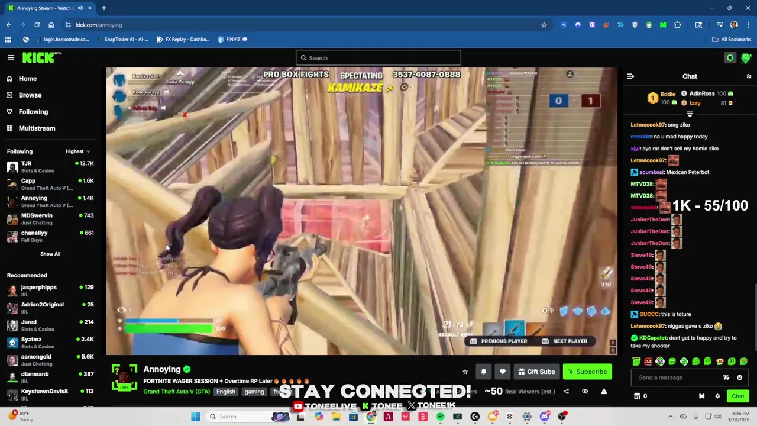Viewport: 757px width, 426px height.
Task: Open the Kick sidebar hamburger menu
Action: click(11, 57)
